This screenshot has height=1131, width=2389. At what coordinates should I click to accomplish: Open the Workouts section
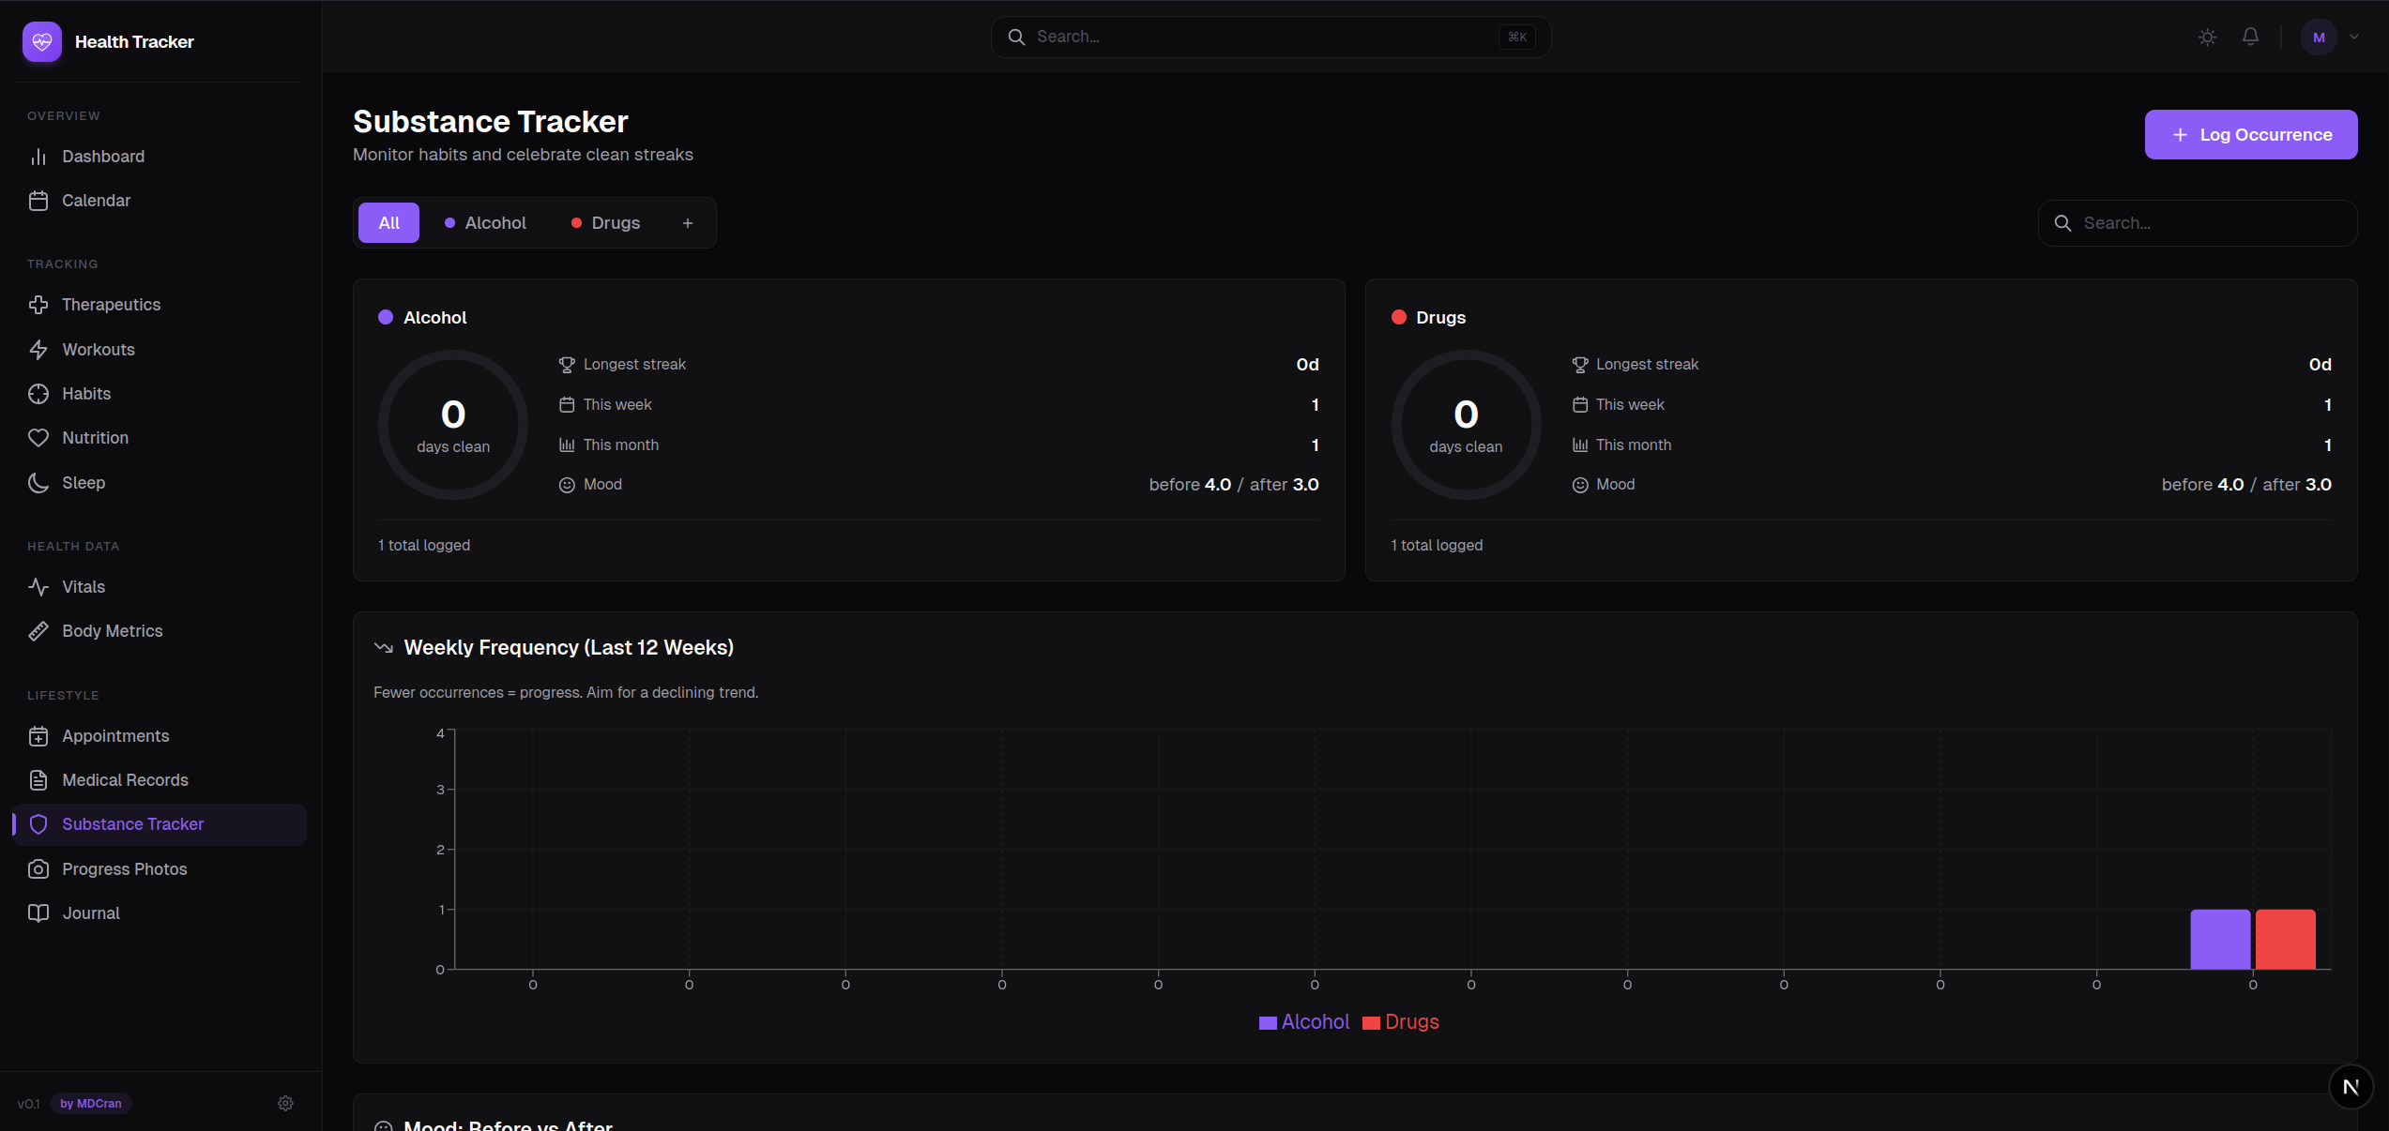160,350
